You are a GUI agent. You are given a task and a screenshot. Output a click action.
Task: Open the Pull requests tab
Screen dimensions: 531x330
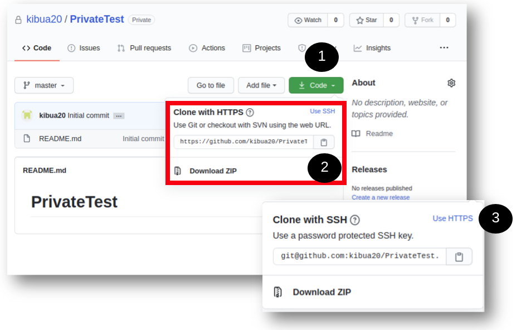(x=144, y=48)
